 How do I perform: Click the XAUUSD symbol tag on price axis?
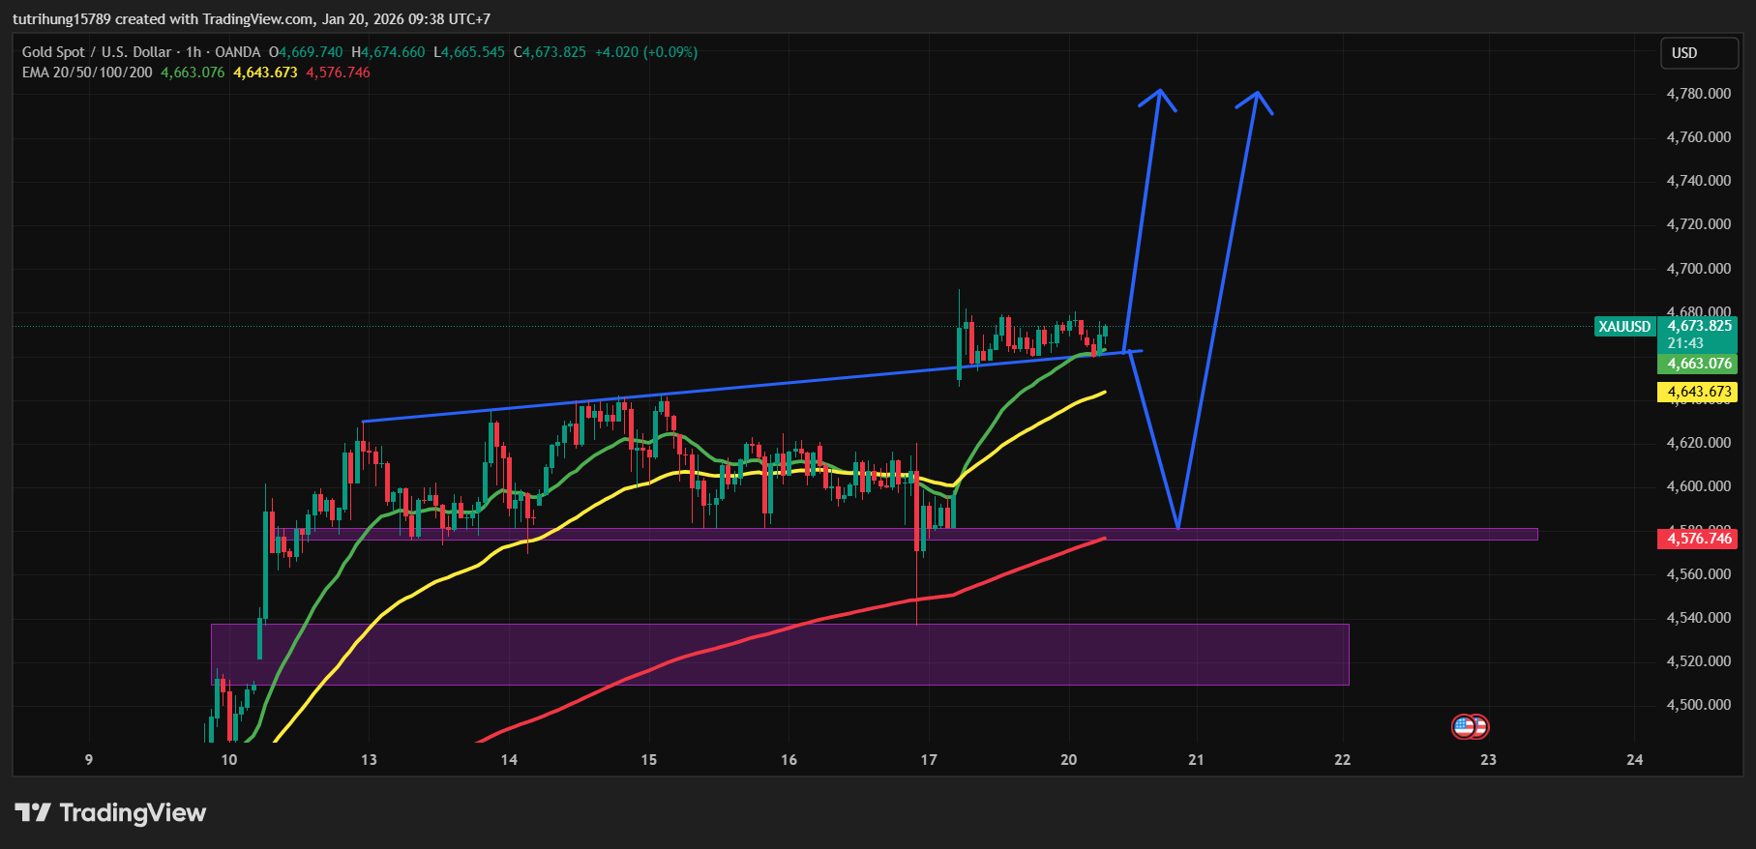click(1624, 327)
